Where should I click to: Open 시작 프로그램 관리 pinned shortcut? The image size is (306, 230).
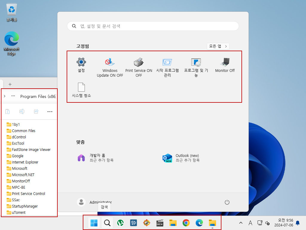(167, 67)
